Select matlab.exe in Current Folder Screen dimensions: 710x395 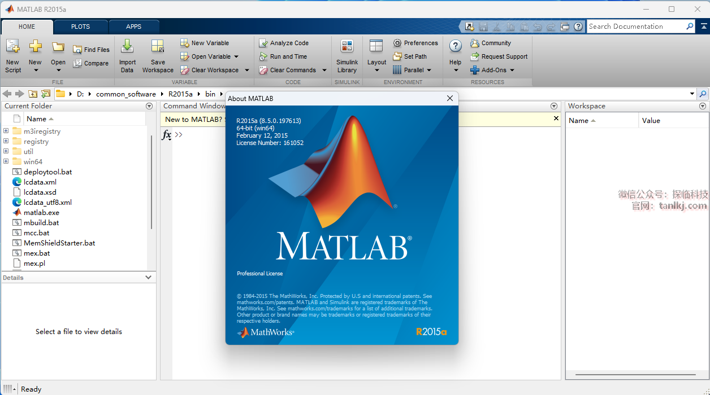click(x=41, y=213)
